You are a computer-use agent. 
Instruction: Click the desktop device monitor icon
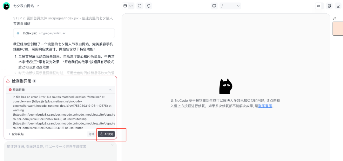click(214, 6)
